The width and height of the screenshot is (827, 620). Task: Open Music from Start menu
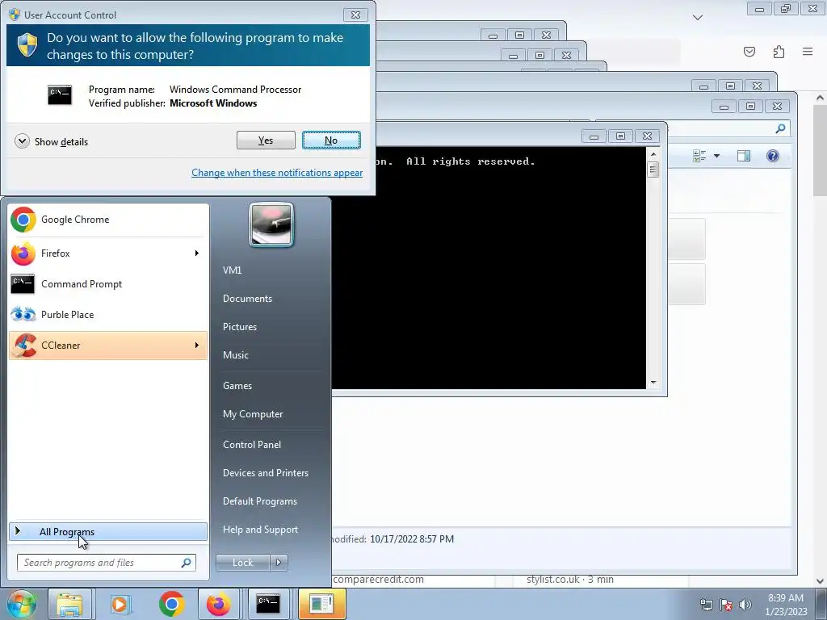point(235,355)
